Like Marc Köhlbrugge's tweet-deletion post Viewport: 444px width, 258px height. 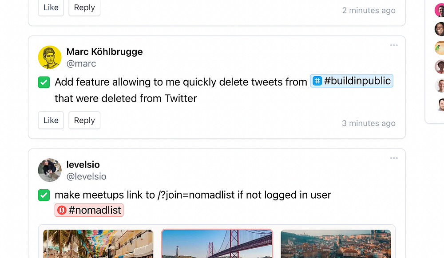[51, 120]
